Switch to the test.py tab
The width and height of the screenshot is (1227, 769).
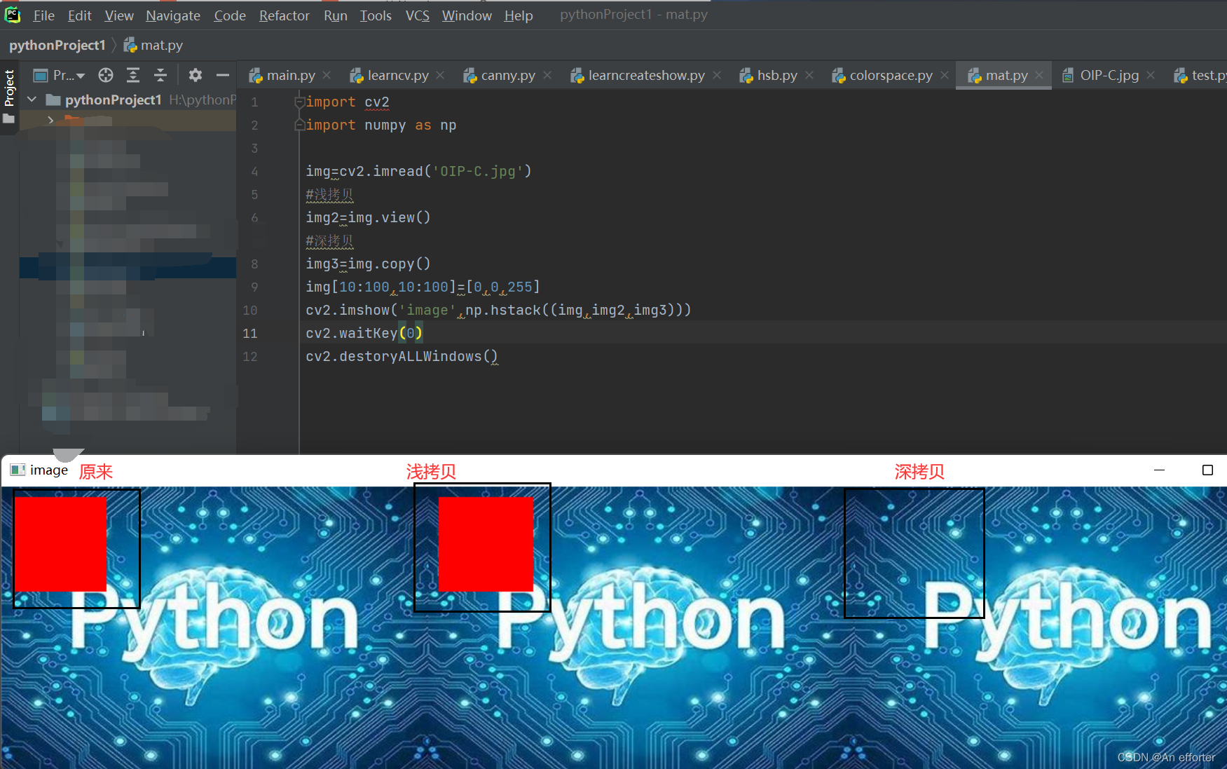pyautogui.click(x=1200, y=75)
